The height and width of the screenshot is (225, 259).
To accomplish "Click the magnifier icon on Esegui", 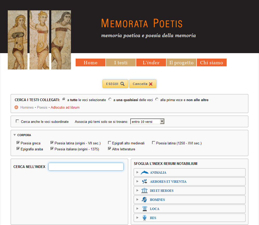I will [123, 84].
